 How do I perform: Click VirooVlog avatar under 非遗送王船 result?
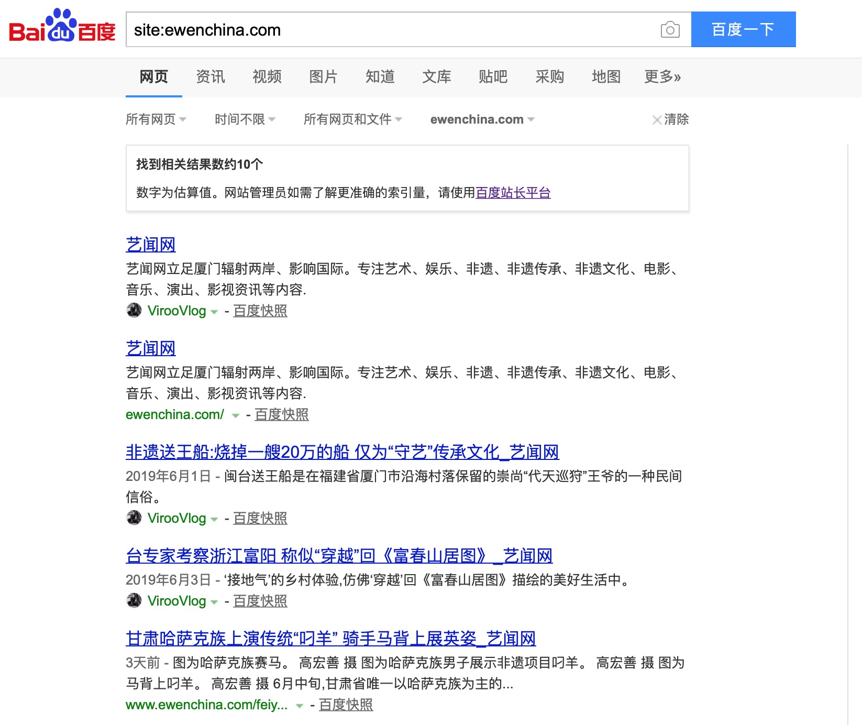134,518
